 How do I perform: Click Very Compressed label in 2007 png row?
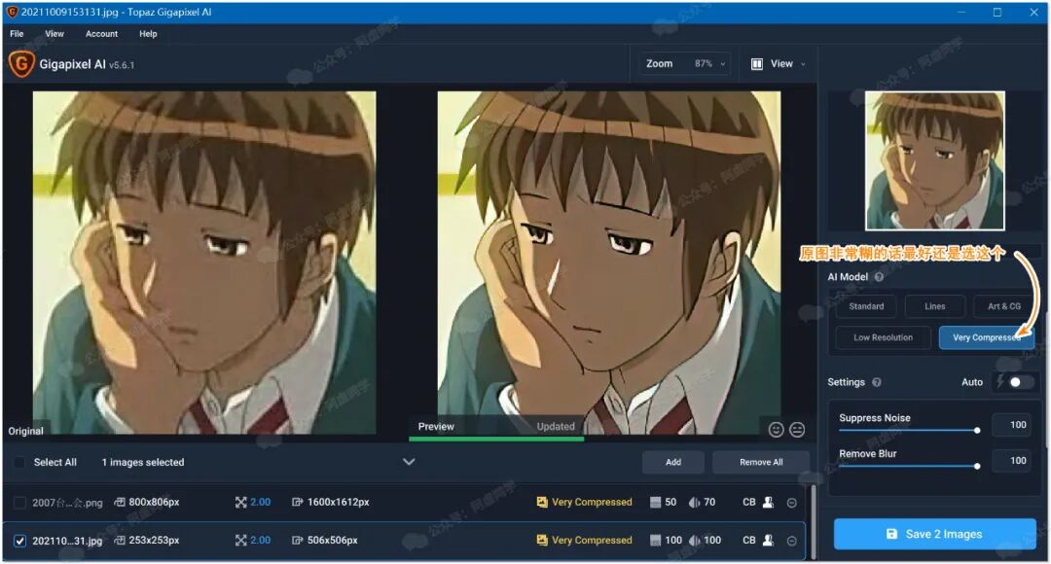[x=592, y=502]
